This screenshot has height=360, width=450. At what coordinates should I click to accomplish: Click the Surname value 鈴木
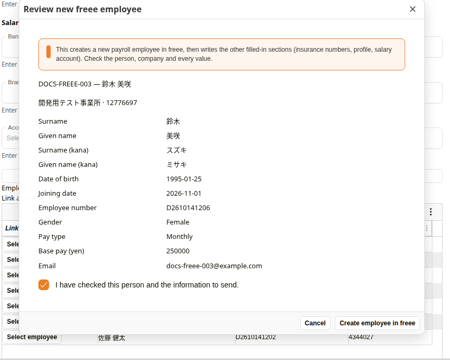tap(173, 122)
